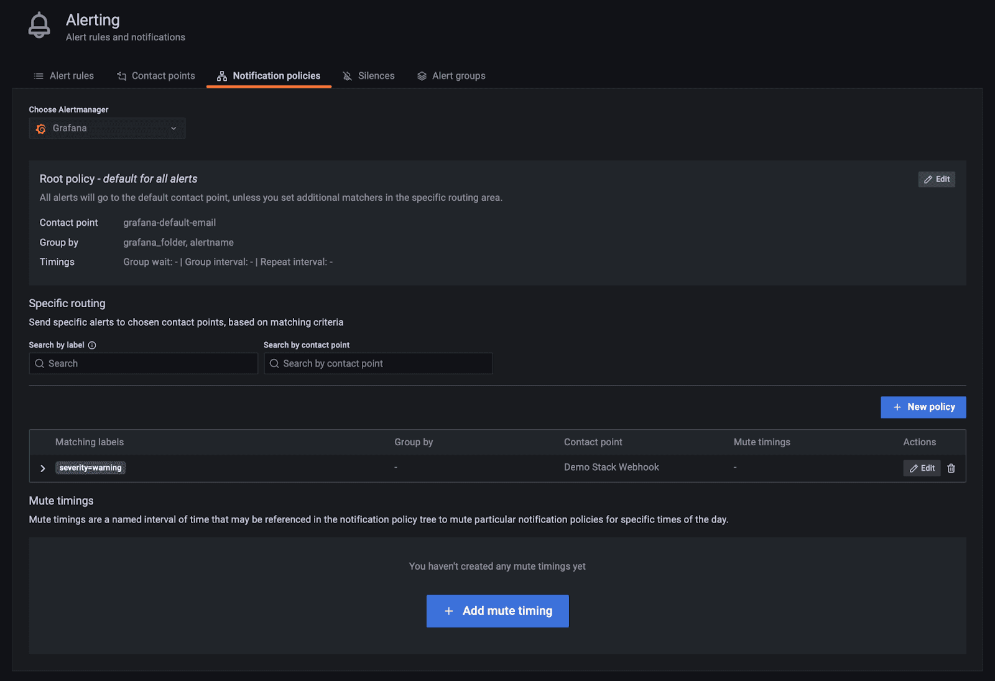Click the Contact points tab icon
Viewport: 995px width, 681px height.
click(x=122, y=76)
